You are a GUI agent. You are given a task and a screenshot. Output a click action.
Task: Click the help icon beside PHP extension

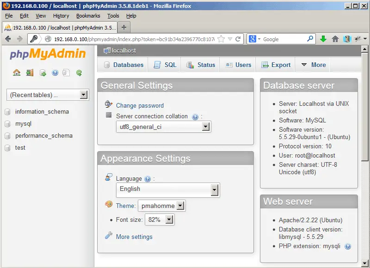(x=348, y=246)
